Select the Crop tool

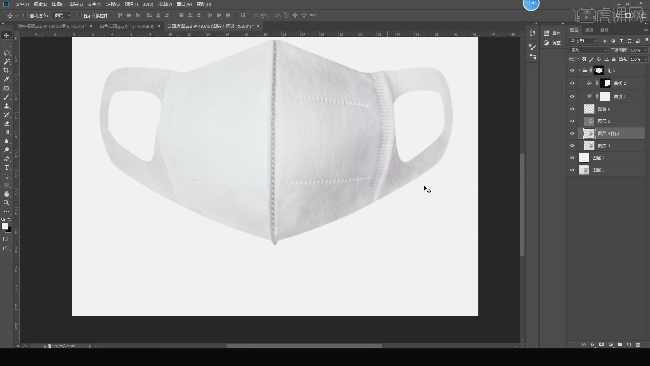pyautogui.click(x=6, y=70)
